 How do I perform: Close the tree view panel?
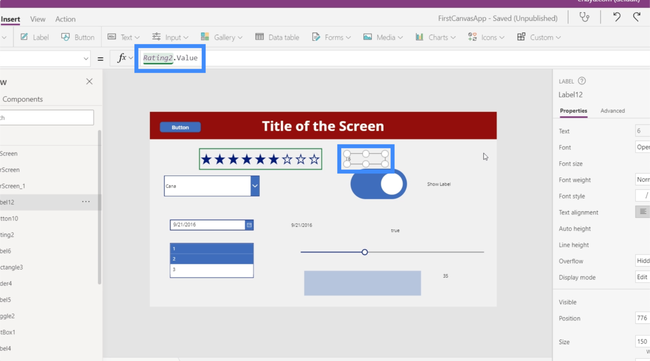pos(89,82)
